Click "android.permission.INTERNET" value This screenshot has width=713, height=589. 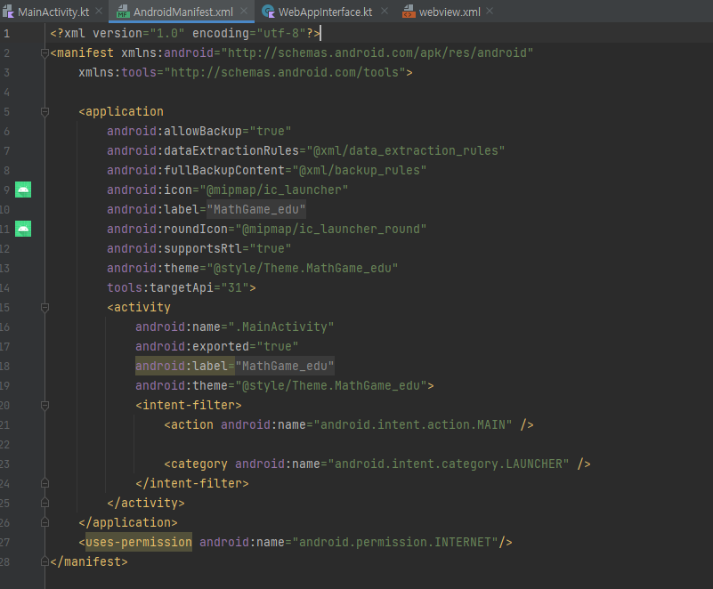coord(394,542)
